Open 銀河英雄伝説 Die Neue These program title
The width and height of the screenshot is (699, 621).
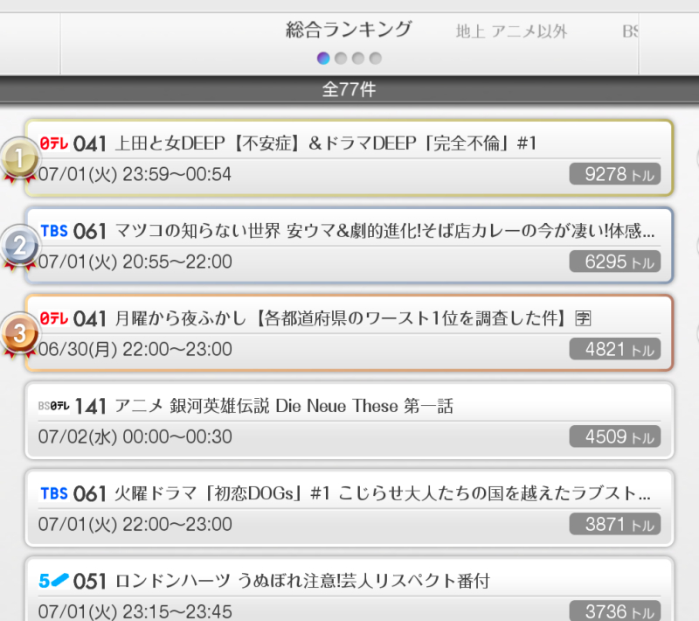[x=284, y=406]
